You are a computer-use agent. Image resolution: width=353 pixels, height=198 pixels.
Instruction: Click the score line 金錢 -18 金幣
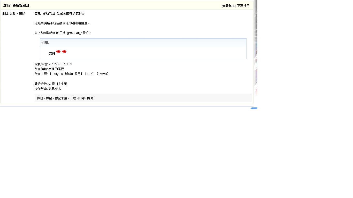pos(58,84)
